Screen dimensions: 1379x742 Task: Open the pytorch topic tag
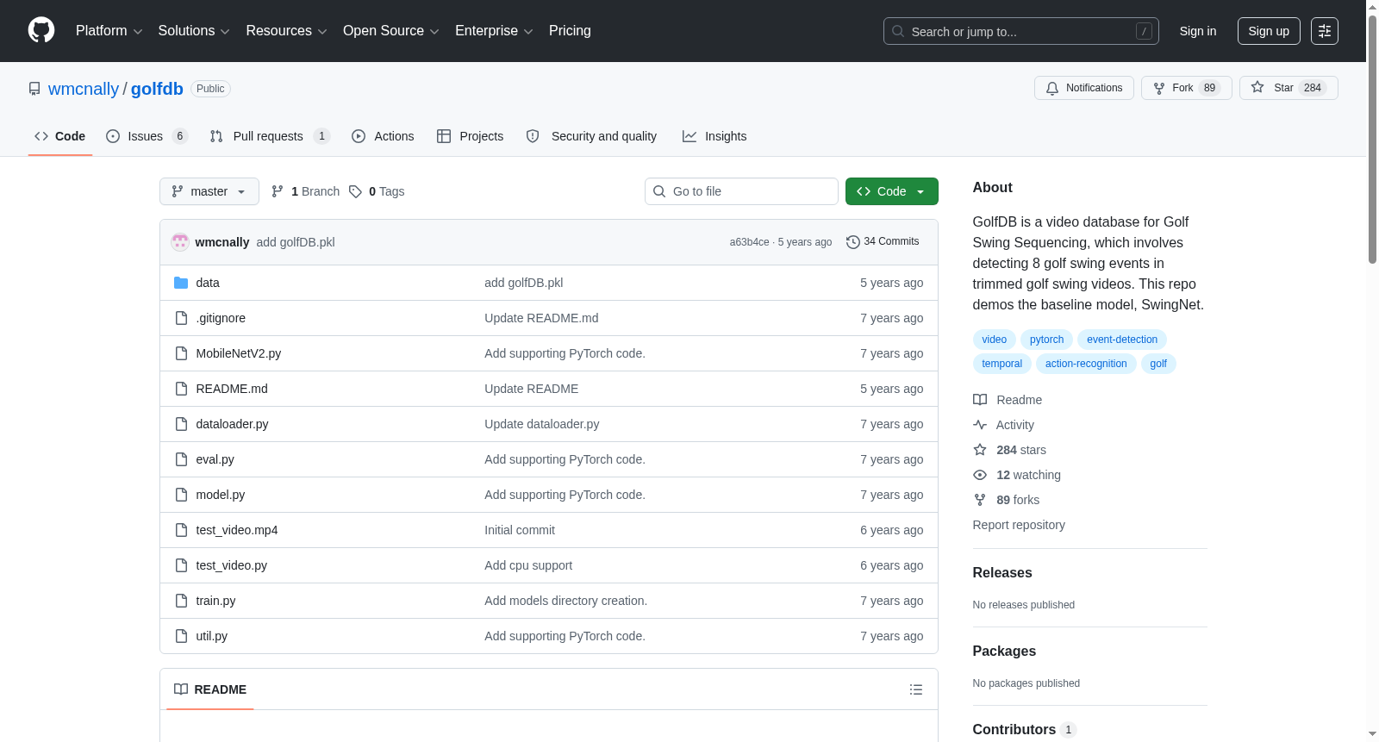[1046, 340]
